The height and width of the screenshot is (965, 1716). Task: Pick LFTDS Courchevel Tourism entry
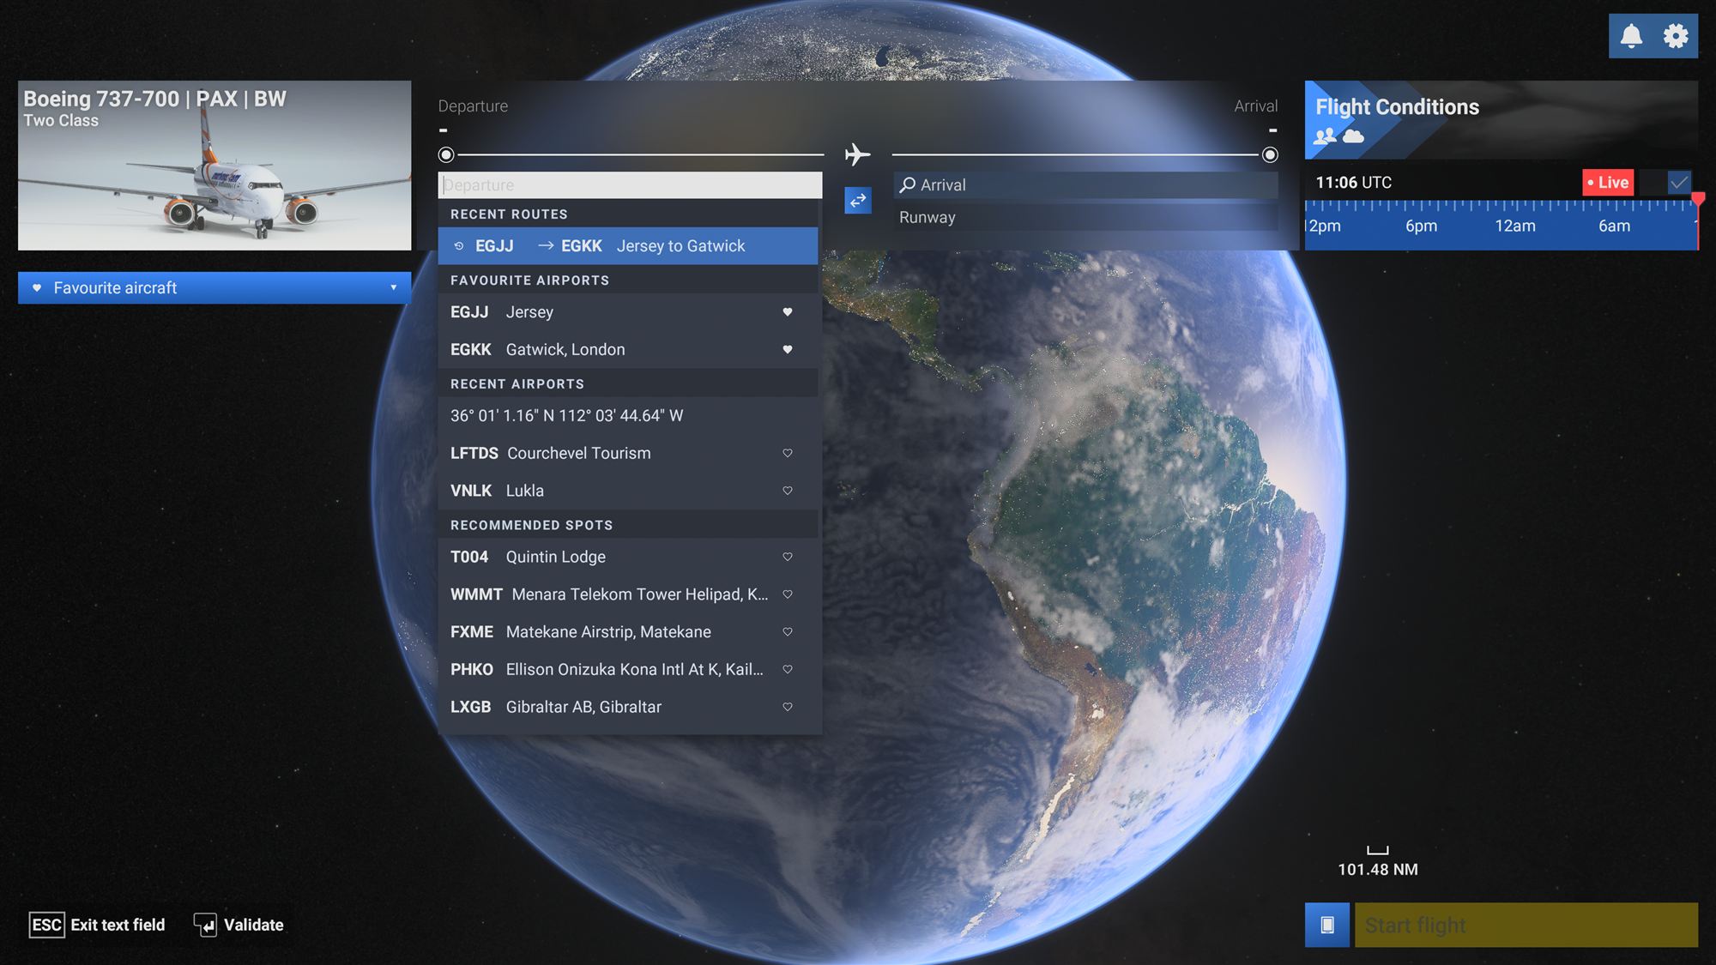pos(628,453)
